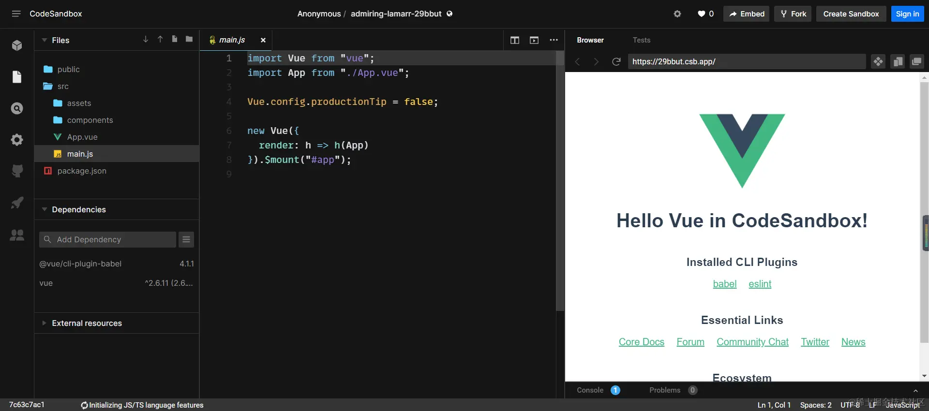Click the pages icon right of URL bar
The width and height of the screenshot is (929, 411).
pyautogui.click(x=898, y=61)
